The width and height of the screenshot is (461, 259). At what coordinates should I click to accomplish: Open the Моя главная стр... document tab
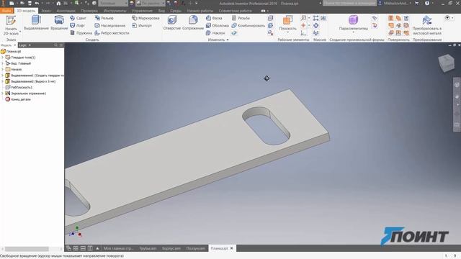point(118,248)
